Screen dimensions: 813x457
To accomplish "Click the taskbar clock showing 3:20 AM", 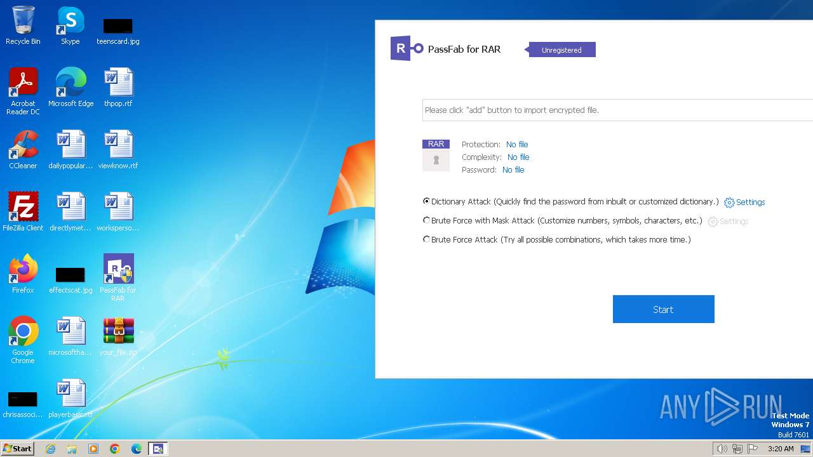I will click(x=781, y=449).
